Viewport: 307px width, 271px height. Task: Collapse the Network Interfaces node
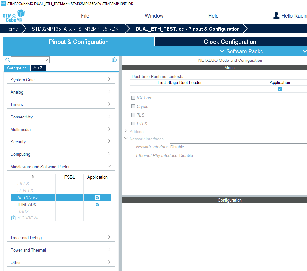125,139
